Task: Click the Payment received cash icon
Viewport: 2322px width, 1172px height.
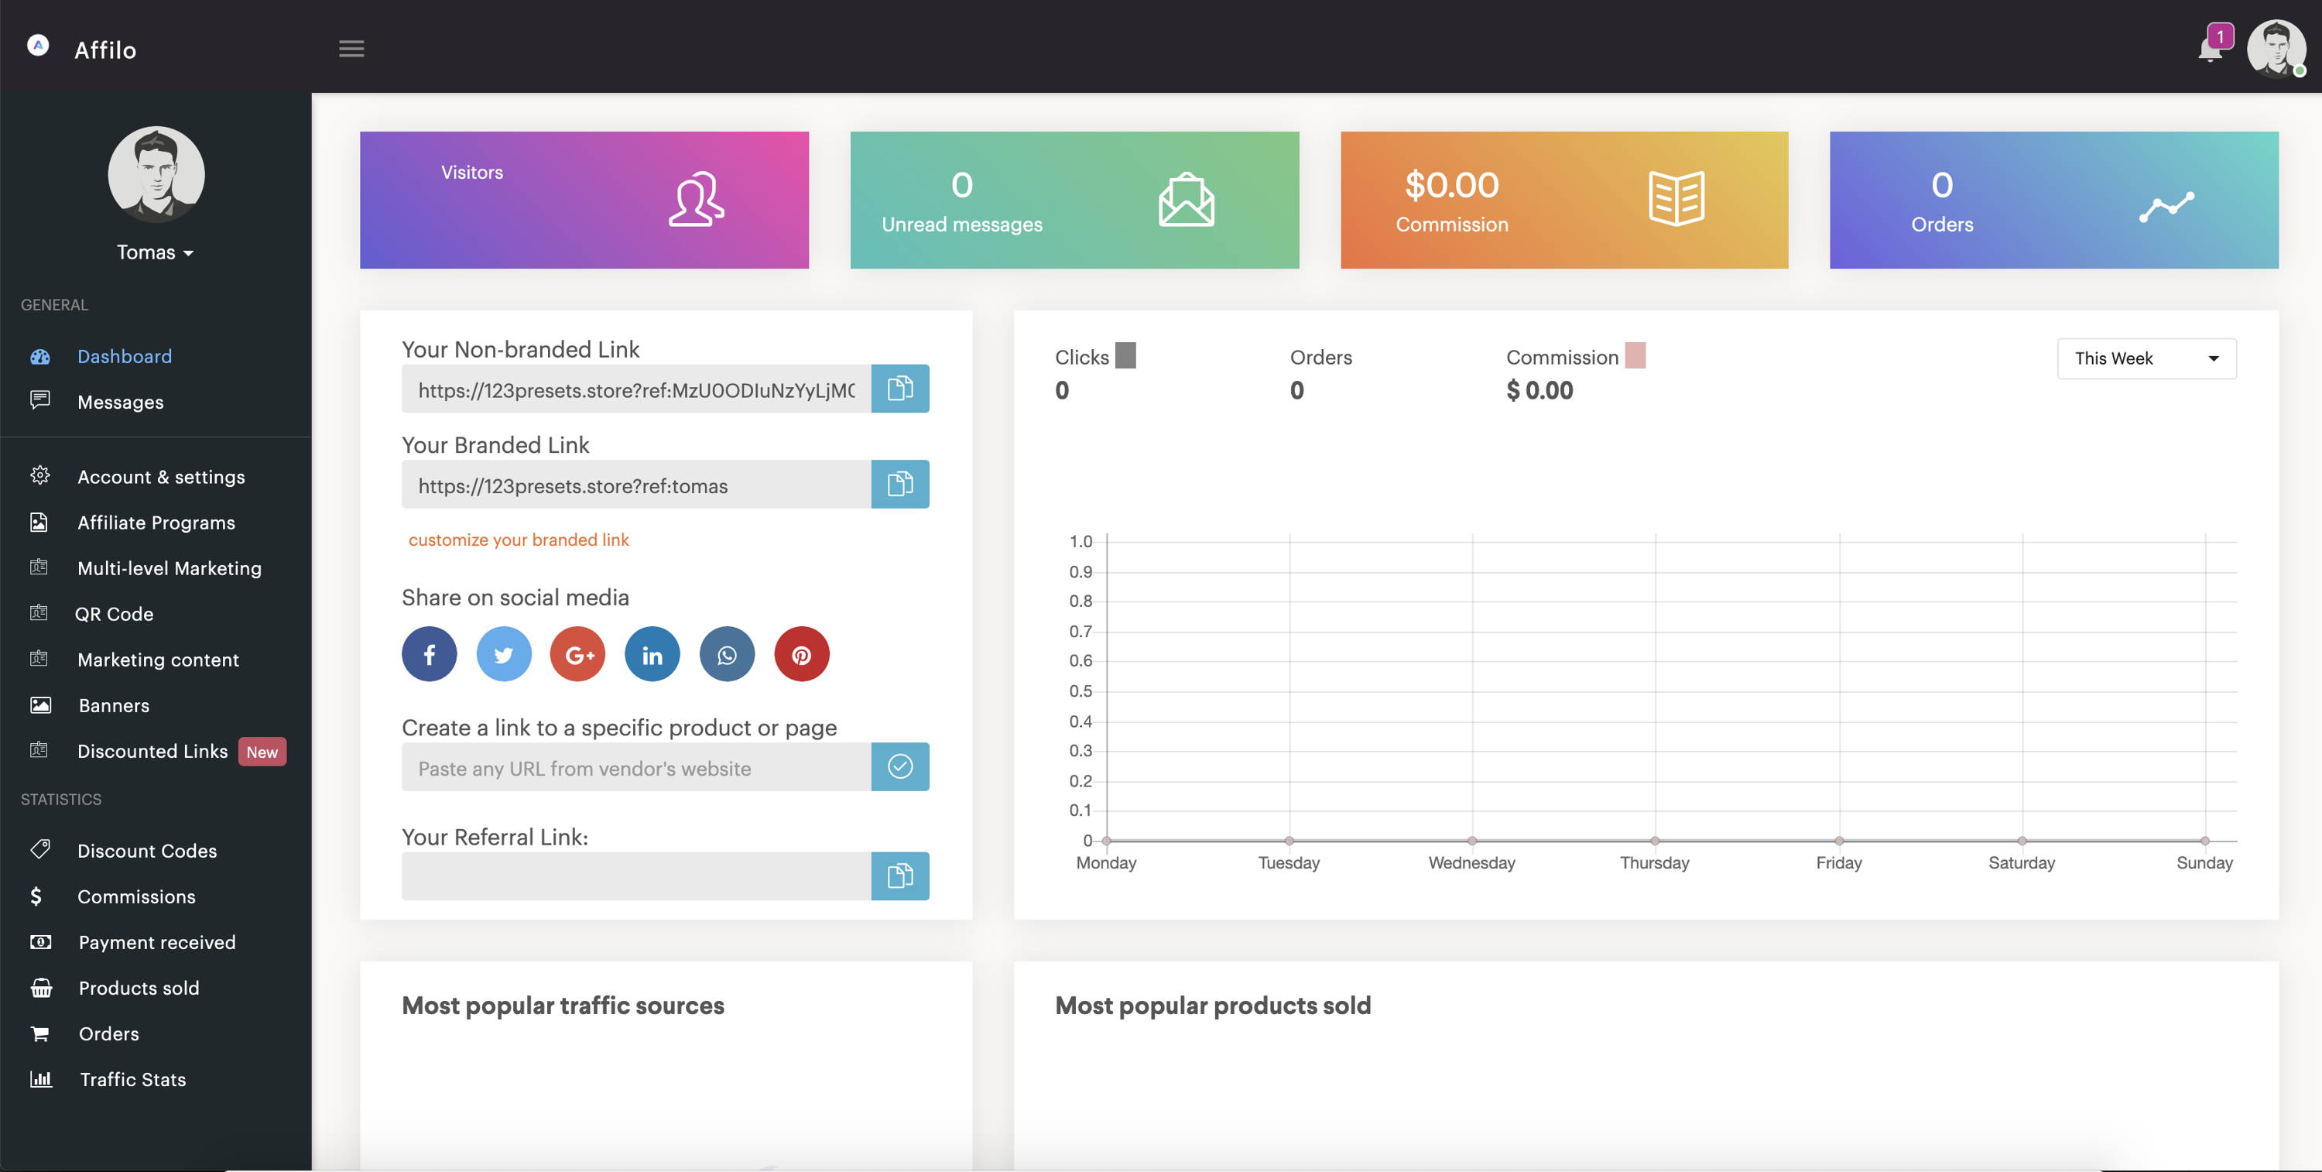Action: tap(40, 942)
